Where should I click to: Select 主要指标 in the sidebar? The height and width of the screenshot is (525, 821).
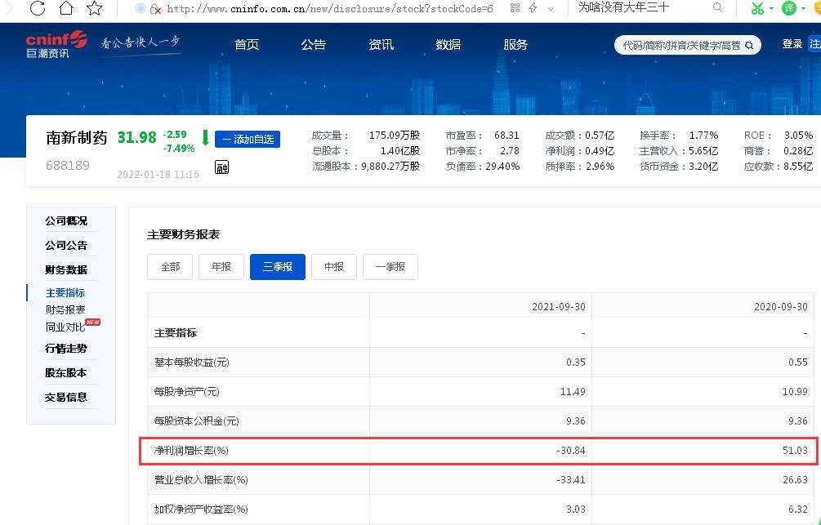pyautogui.click(x=65, y=293)
